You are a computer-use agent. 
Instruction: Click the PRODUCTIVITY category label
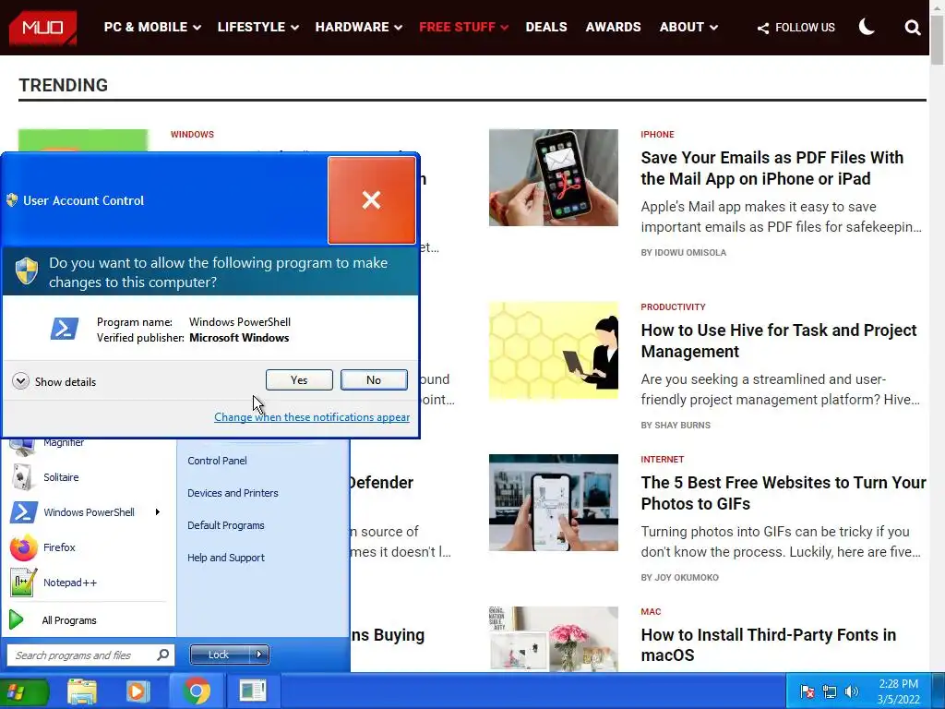point(673,306)
